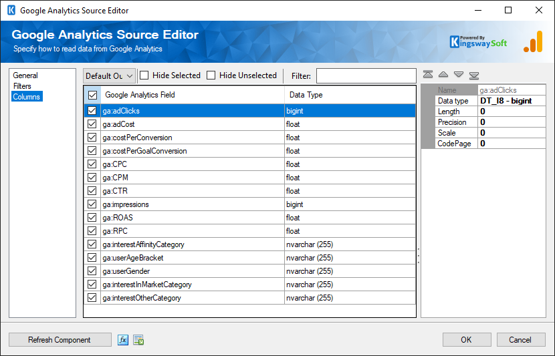
Task: Open the expression fx editor icon
Action: point(123,340)
